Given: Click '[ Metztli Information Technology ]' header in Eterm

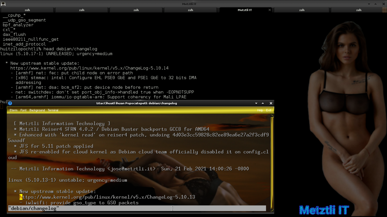Looking at the screenshot, I should coord(62,124).
